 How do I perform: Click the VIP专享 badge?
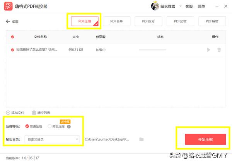[65, 122]
